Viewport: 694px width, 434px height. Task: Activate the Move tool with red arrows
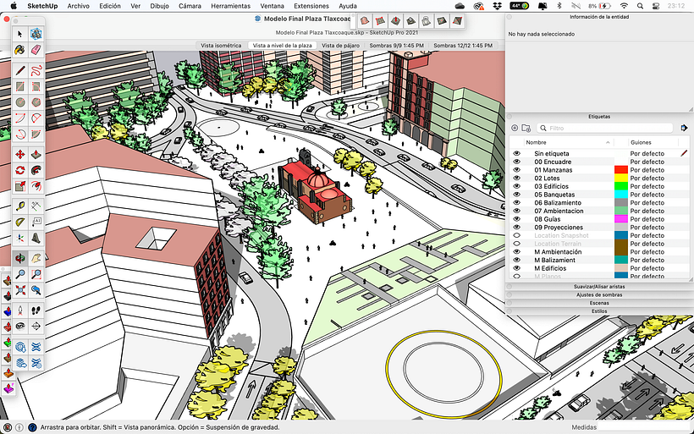click(x=20, y=154)
